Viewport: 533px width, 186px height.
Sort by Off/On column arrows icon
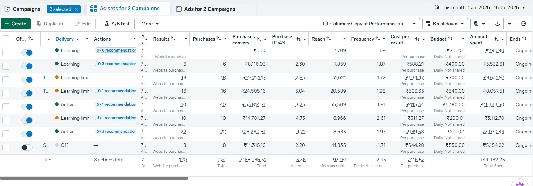(x=31, y=39)
